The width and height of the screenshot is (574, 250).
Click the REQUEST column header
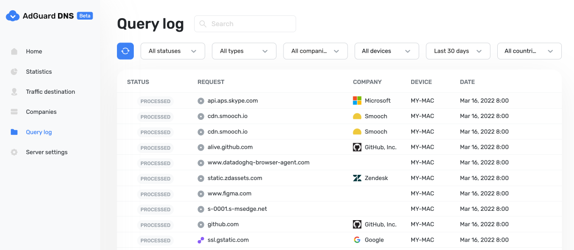pos(211,82)
